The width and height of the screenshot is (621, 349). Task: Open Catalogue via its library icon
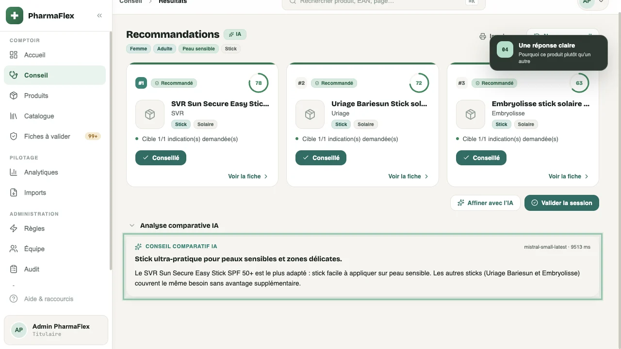coord(14,116)
